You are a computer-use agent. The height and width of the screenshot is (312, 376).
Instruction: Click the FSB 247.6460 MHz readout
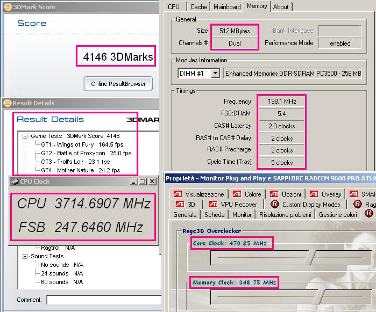tap(81, 227)
